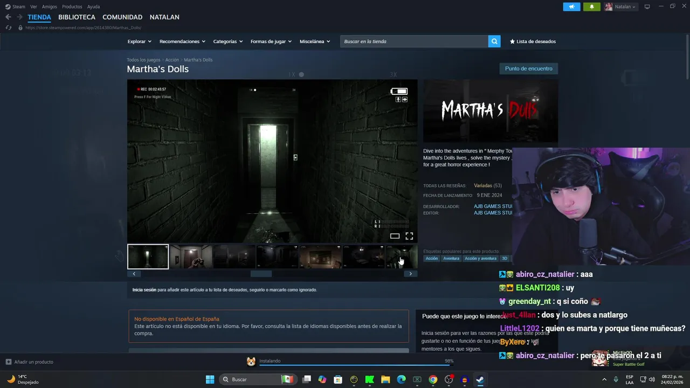Image resolution: width=690 pixels, height=388 pixels.
Task: Click the magnifier search button in store
Action: tap(494, 41)
